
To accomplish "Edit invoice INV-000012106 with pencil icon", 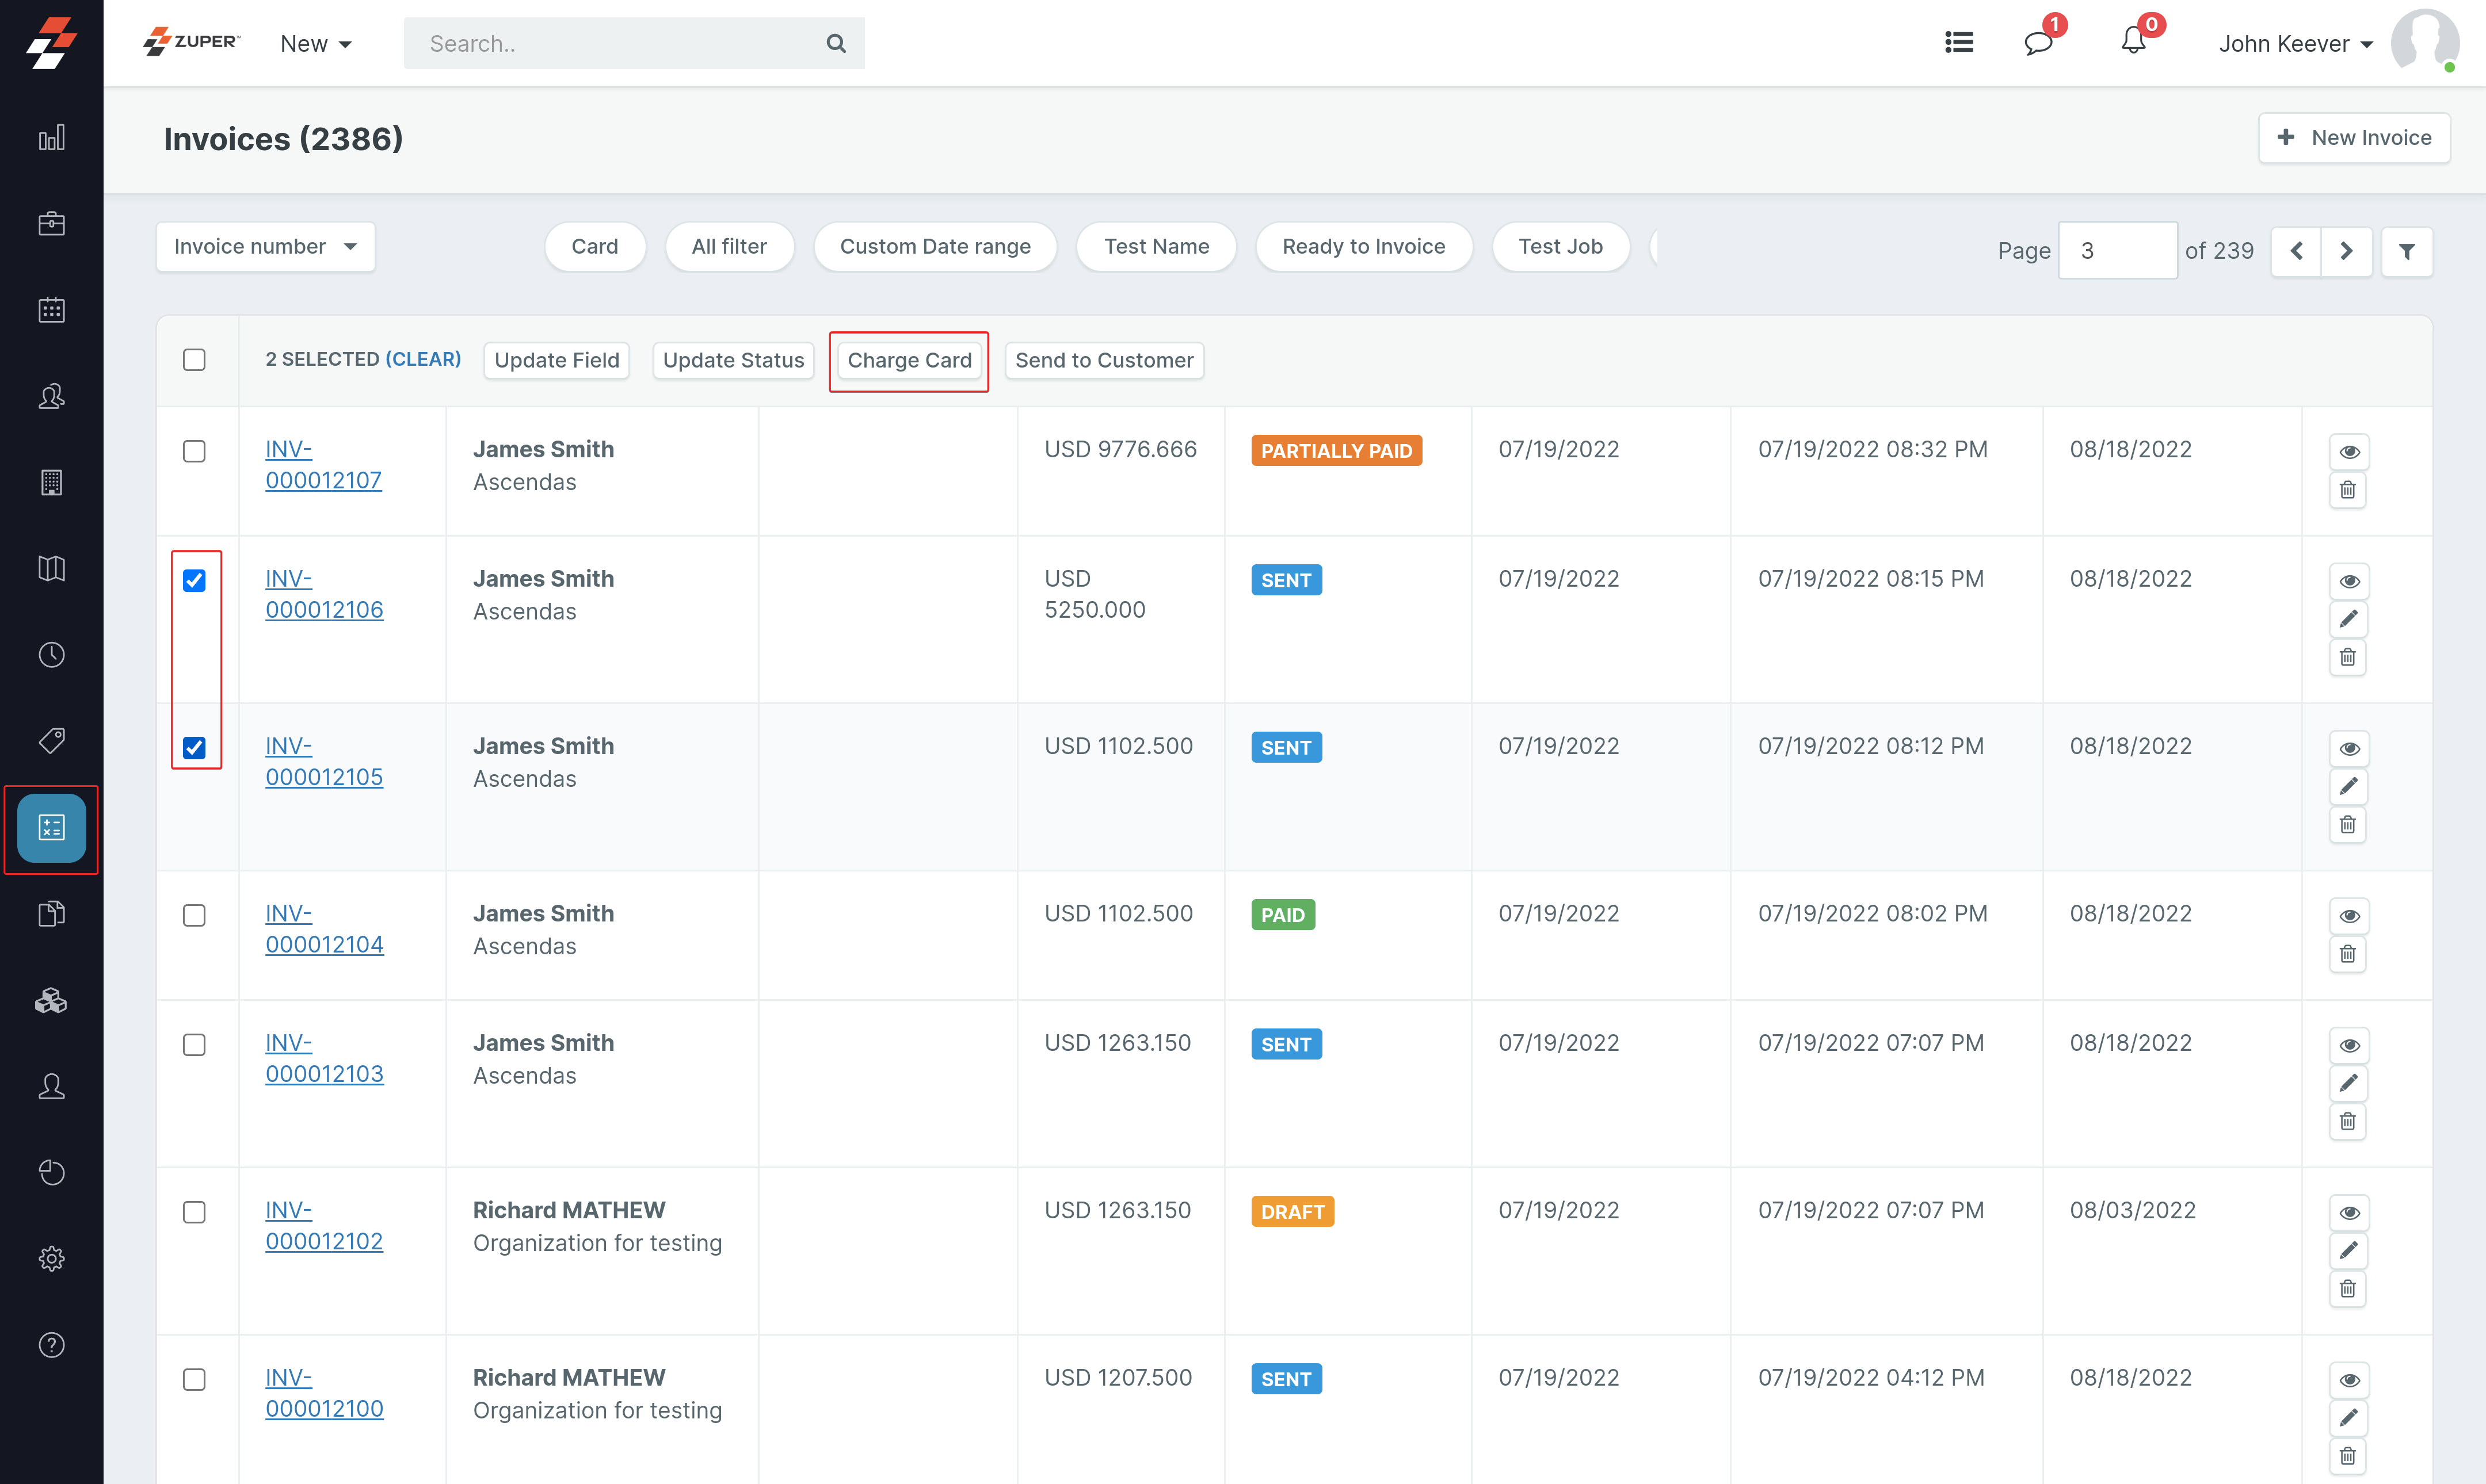I will click(x=2348, y=619).
